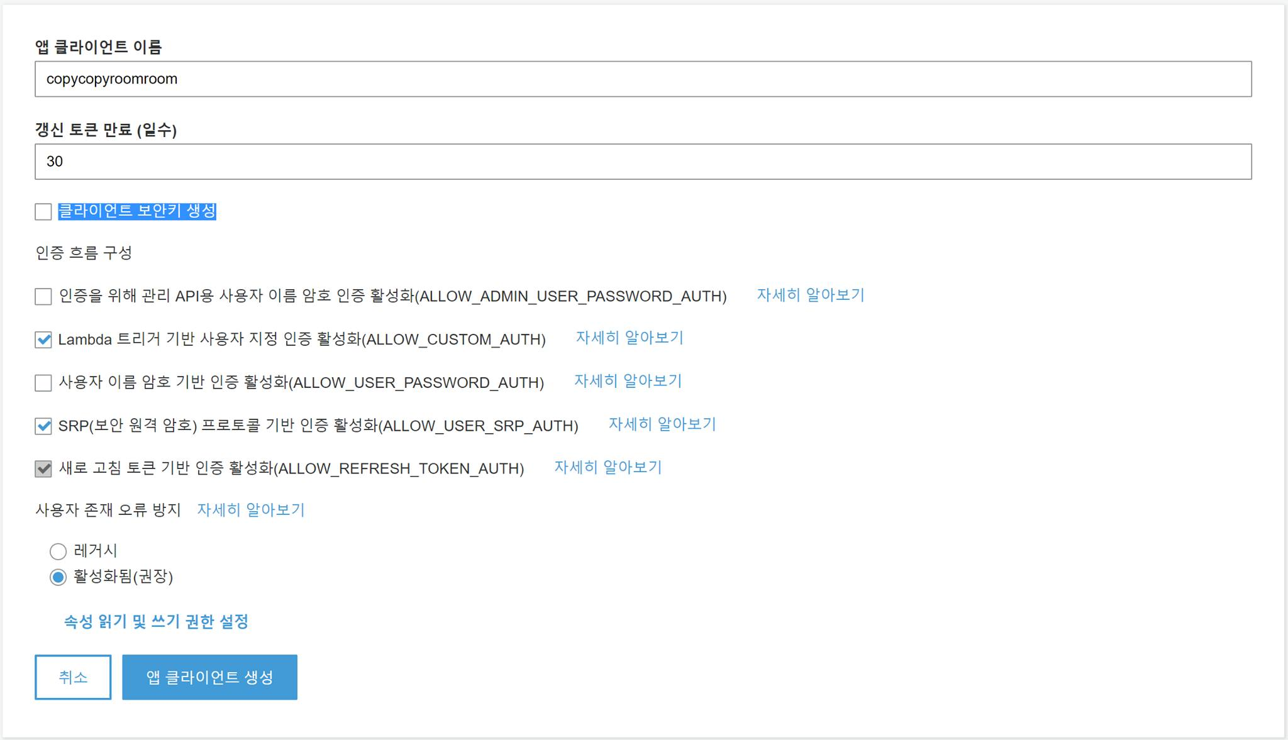The height and width of the screenshot is (740, 1288).
Task: Expand 속성 읽기 및 쓰기 권한 설정 section
Action: point(156,622)
